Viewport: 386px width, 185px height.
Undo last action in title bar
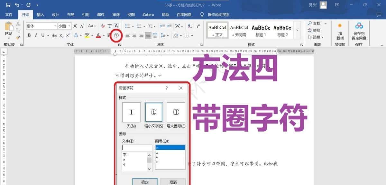(17, 5)
